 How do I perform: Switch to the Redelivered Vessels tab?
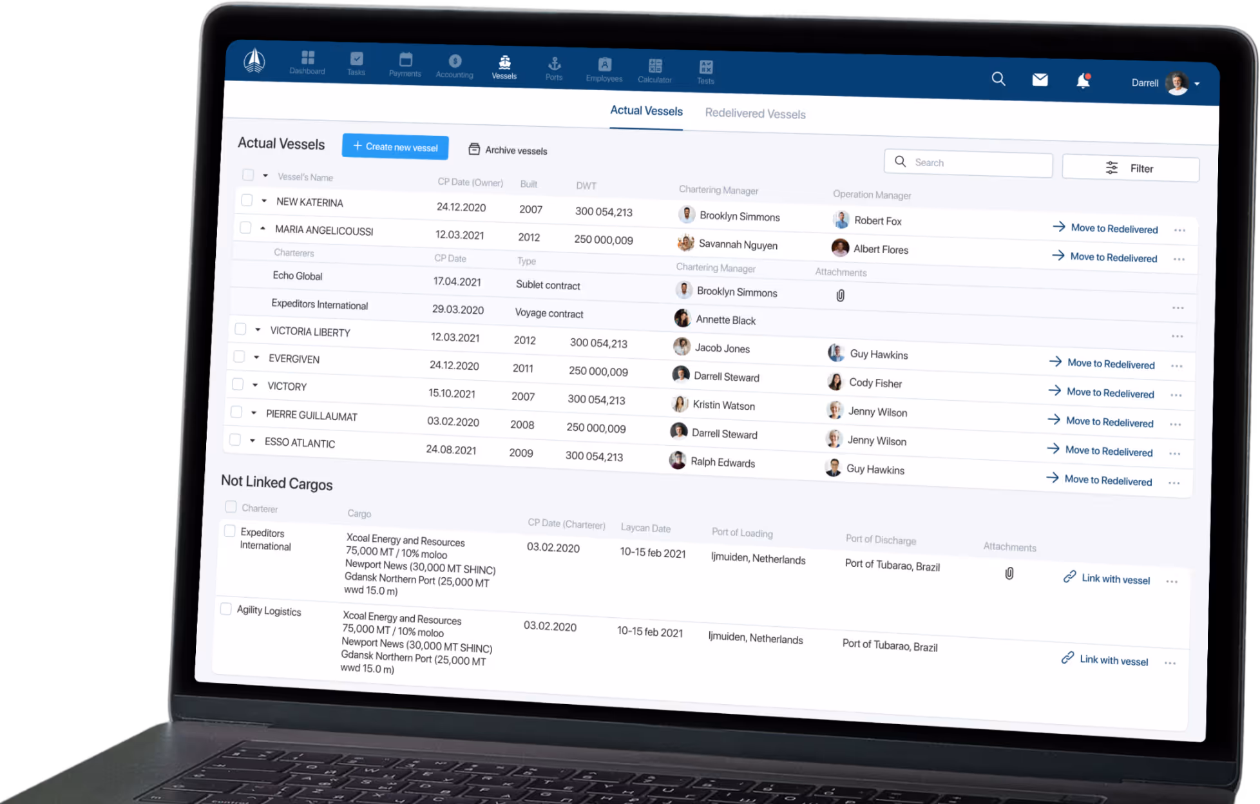(x=756, y=113)
